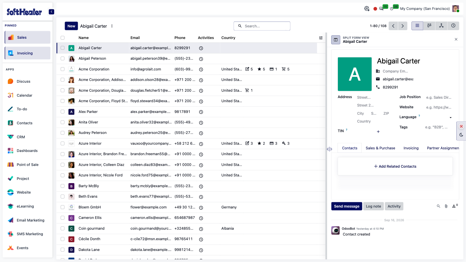Check the select-all header checkbox
Image resolution: width=466 pixels, height=262 pixels.
[62, 38]
